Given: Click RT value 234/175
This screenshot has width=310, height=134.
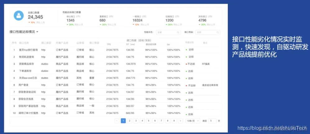Looking at the screenshot, I should tap(131, 78).
